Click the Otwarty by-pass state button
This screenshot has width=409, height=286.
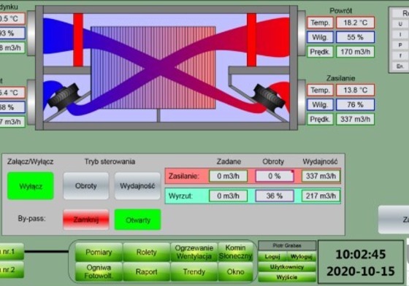137,220
